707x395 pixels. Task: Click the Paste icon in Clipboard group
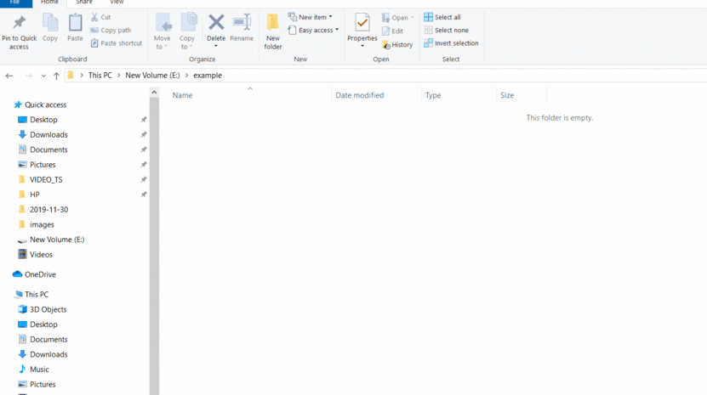76,23
